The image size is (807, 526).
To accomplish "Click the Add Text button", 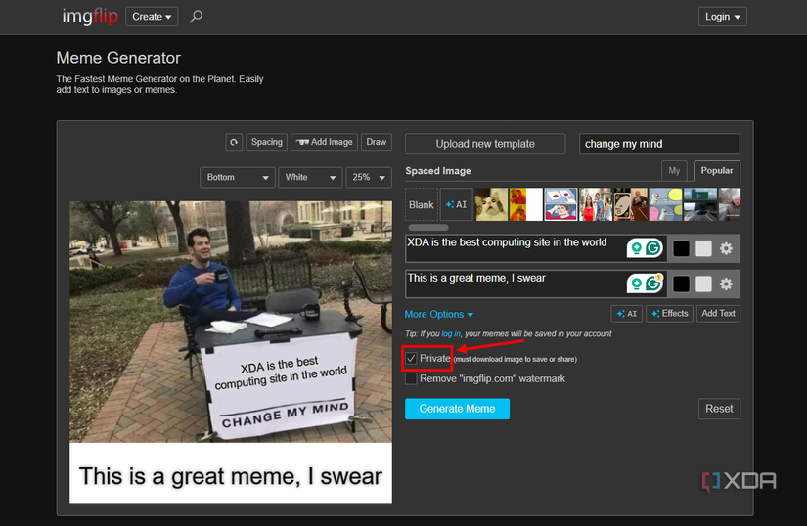I will tap(718, 314).
